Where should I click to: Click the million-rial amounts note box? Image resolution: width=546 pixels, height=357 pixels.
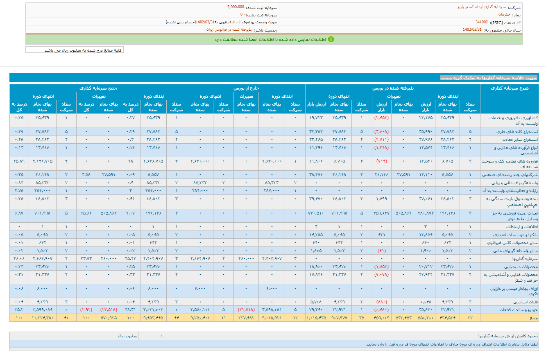point(75,50)
